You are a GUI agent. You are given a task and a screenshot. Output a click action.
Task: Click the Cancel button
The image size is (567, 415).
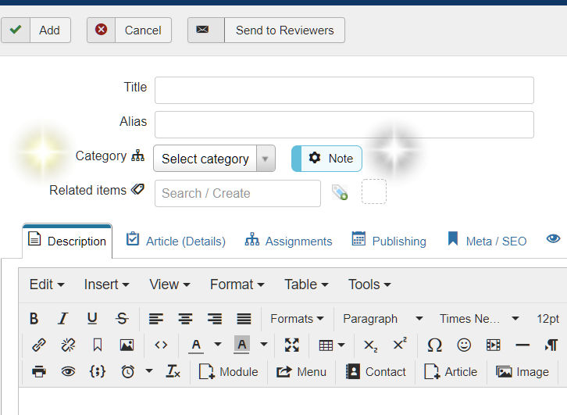click(129, 30)
